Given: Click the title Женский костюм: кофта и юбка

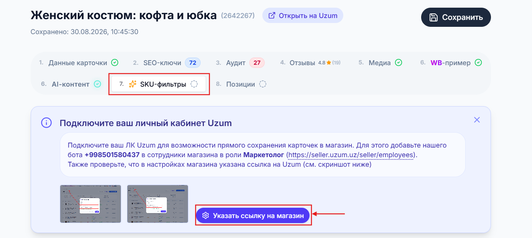Looking at the screenshot, I should [124, 15].
